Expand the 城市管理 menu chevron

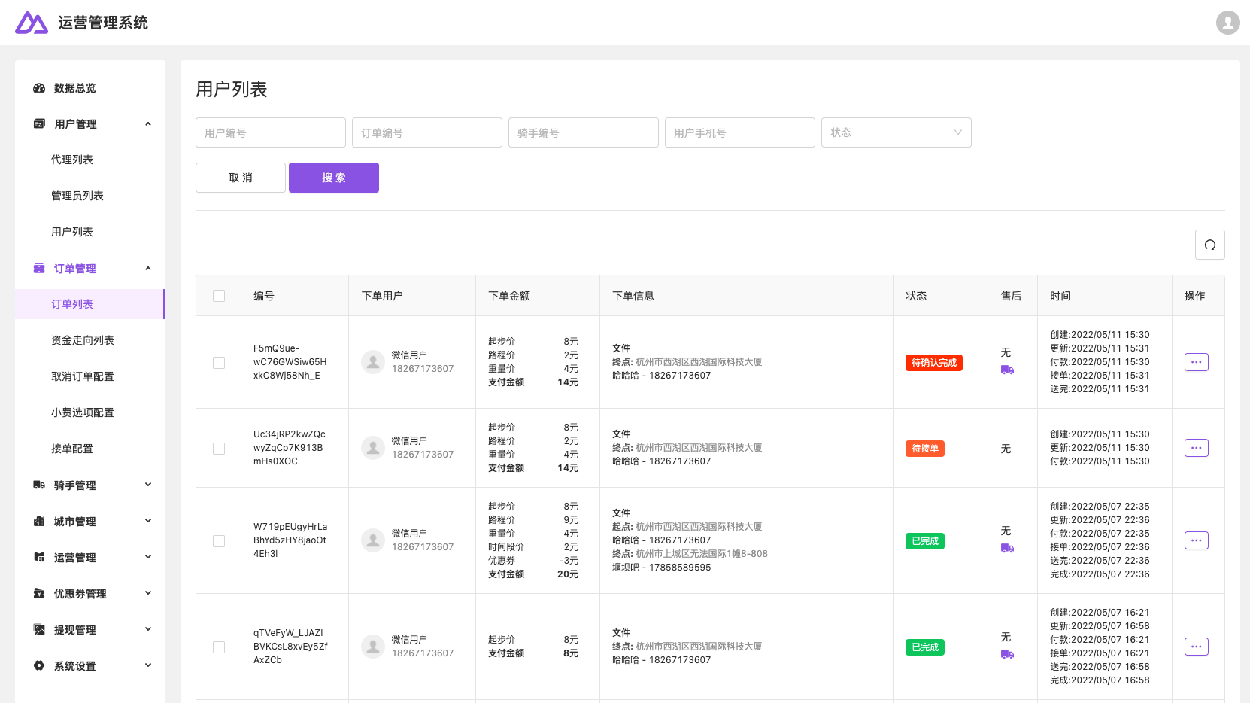point(148,521)
